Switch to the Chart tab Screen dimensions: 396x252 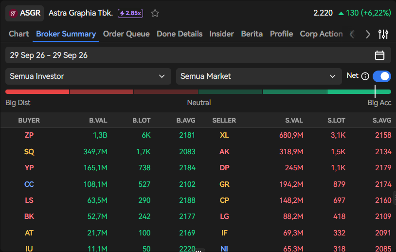[x=19, y=34]
